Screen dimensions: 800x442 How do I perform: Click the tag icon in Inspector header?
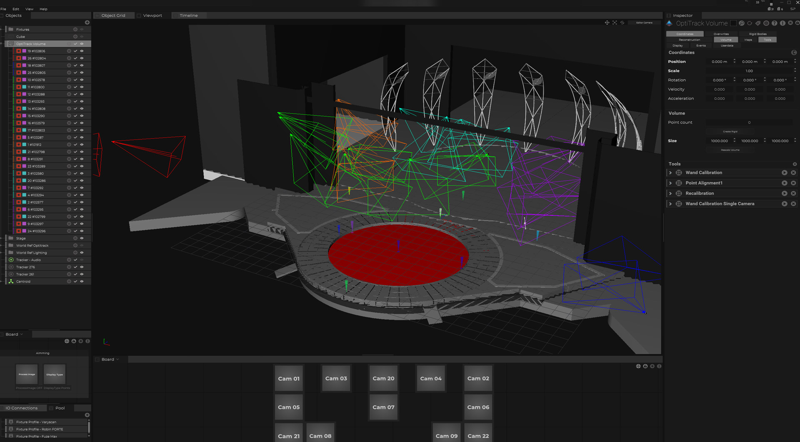point(758,23)
